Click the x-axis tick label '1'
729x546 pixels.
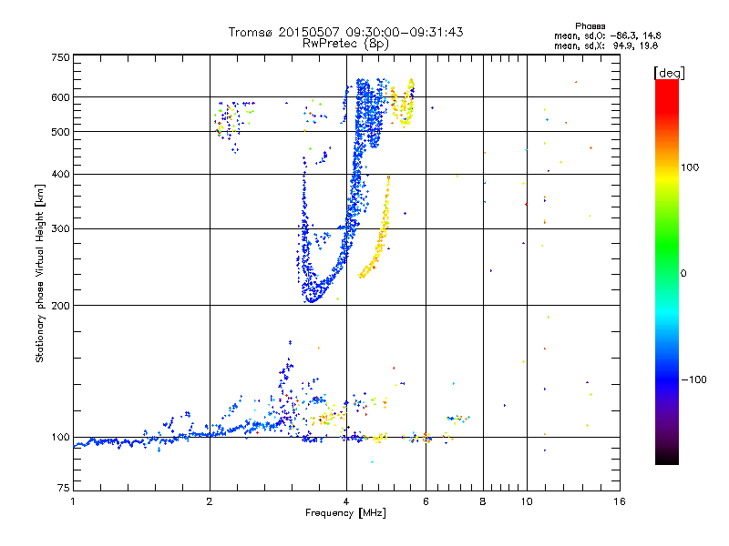(73, 501)
